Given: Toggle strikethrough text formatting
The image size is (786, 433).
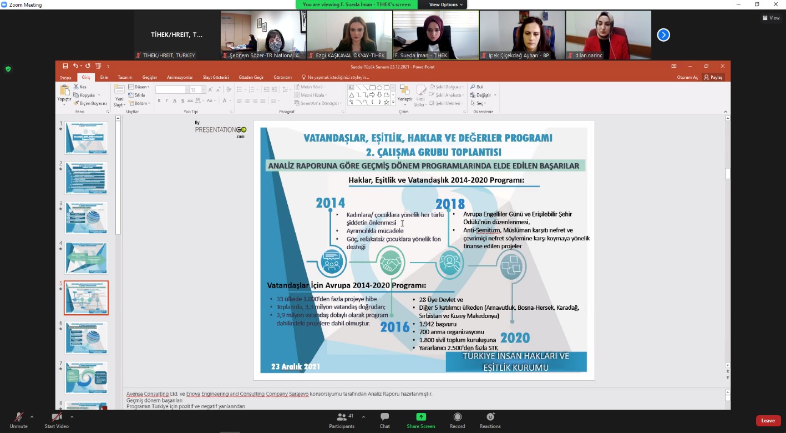Looking at the screenshot, I should (x=190, y=100).
